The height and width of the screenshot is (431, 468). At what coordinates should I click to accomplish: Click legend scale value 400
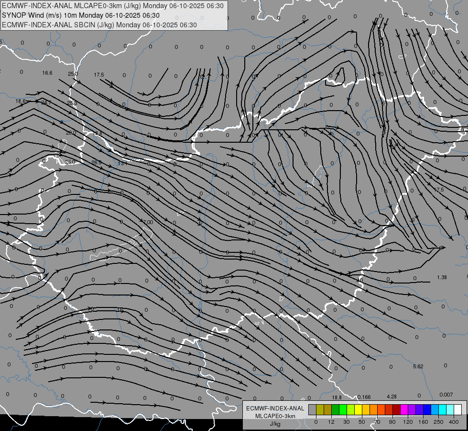[x=454, y=422]
